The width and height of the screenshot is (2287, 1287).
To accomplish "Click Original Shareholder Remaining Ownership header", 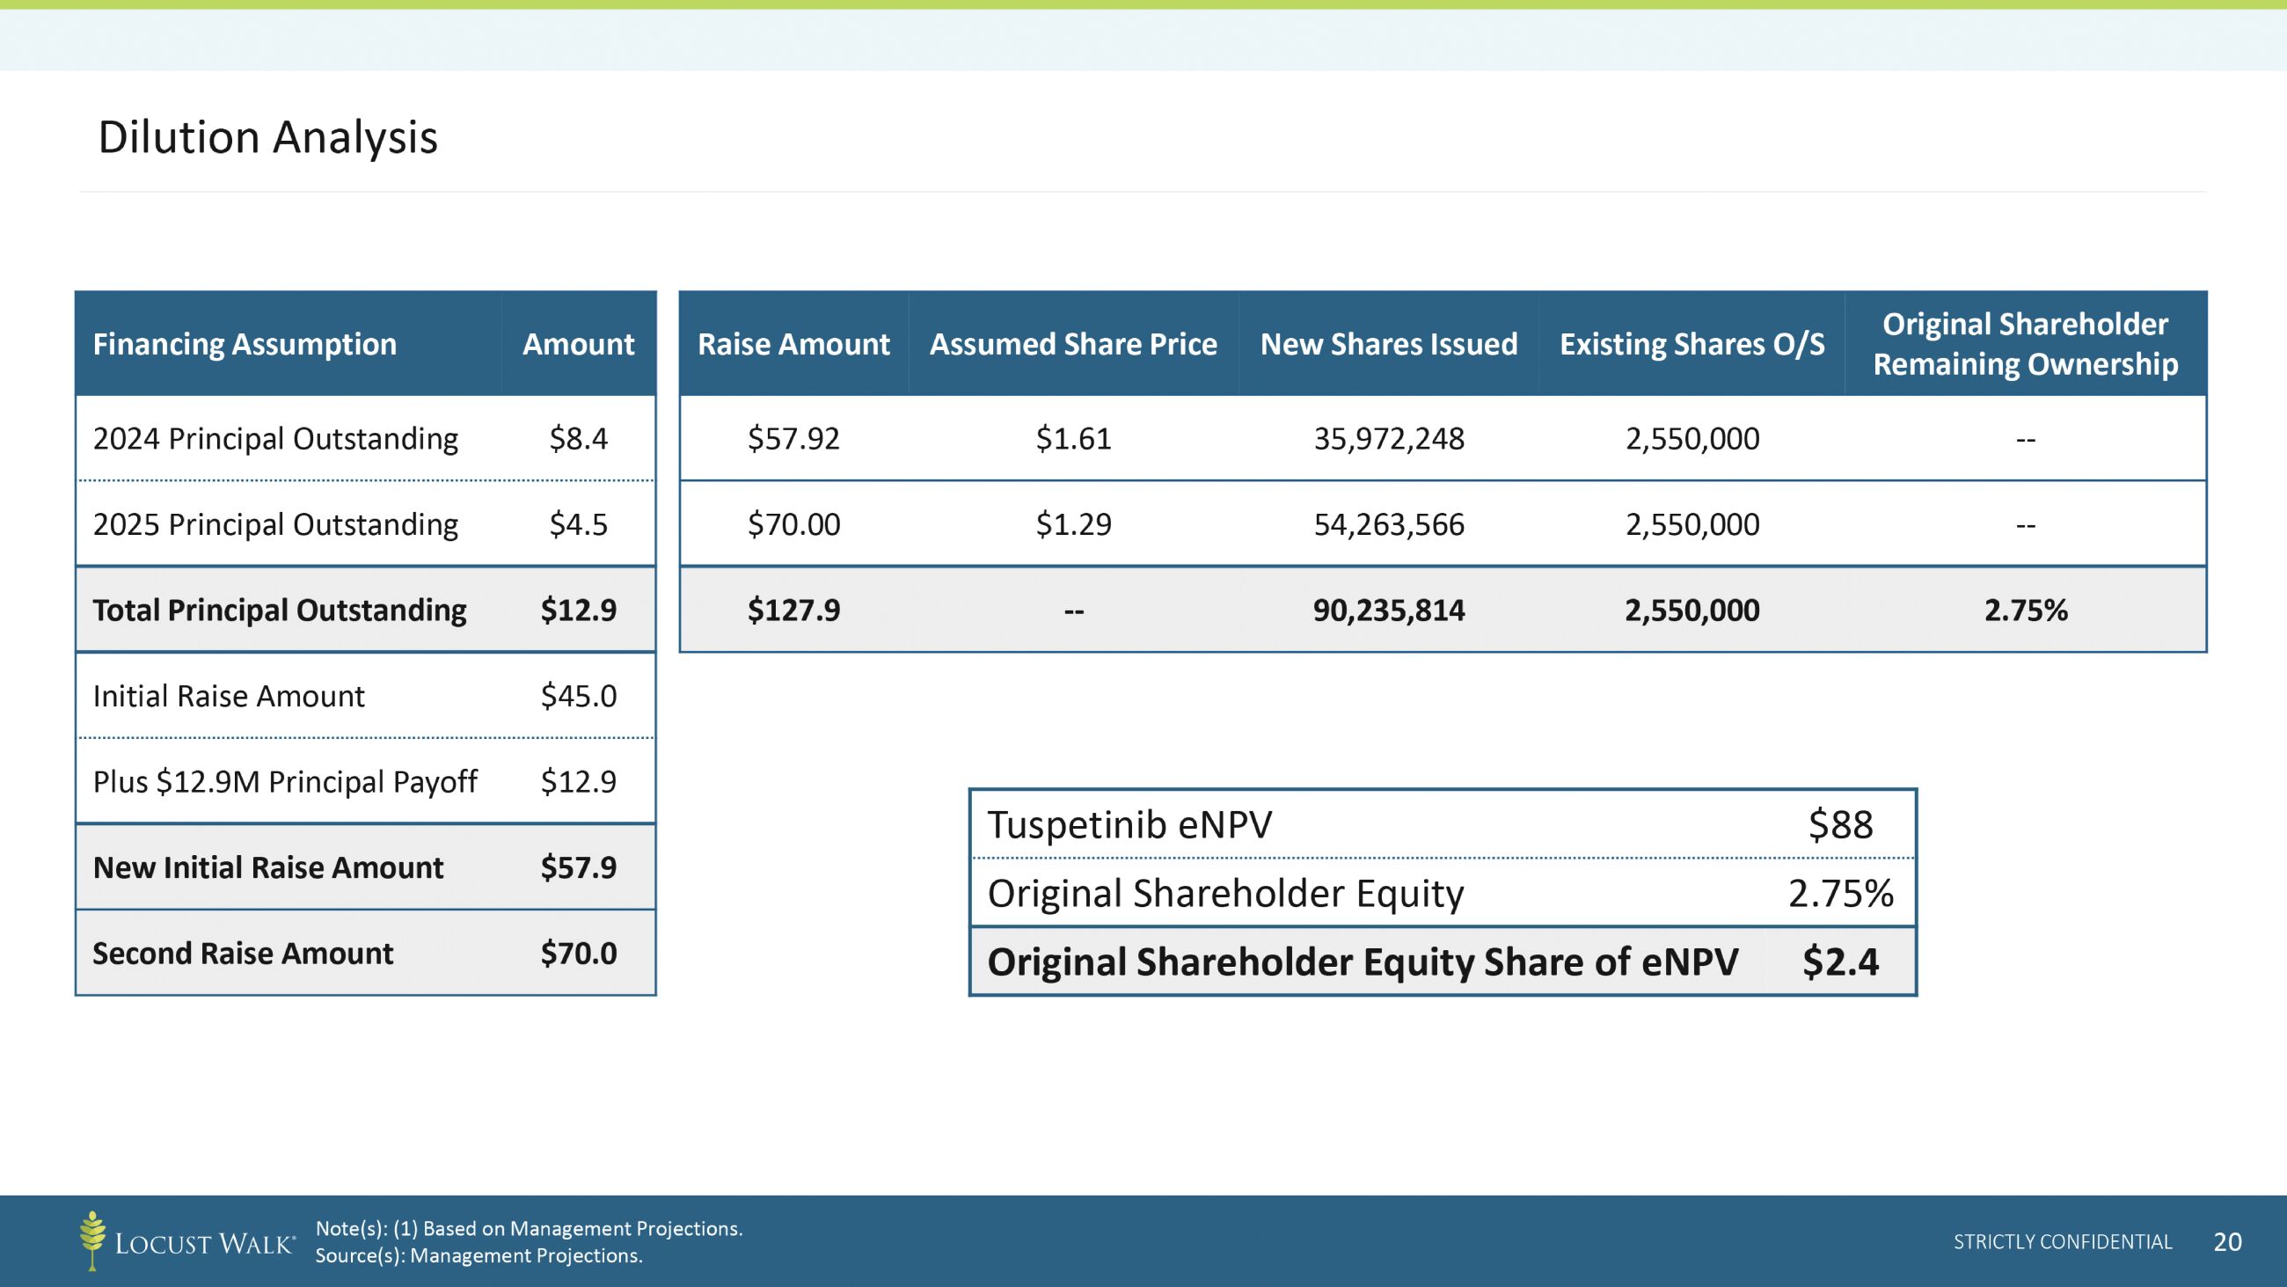I will (2024, 344).
